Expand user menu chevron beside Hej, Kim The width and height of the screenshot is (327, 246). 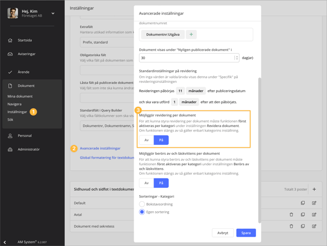53,13
